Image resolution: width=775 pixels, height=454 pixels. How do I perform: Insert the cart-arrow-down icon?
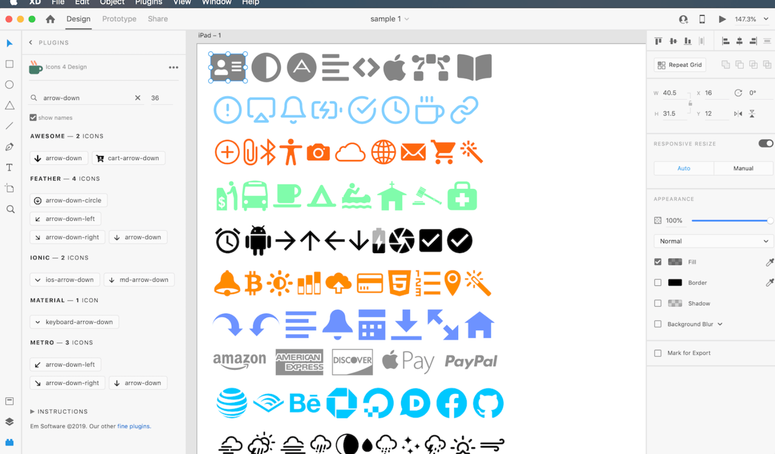point(128,158)
